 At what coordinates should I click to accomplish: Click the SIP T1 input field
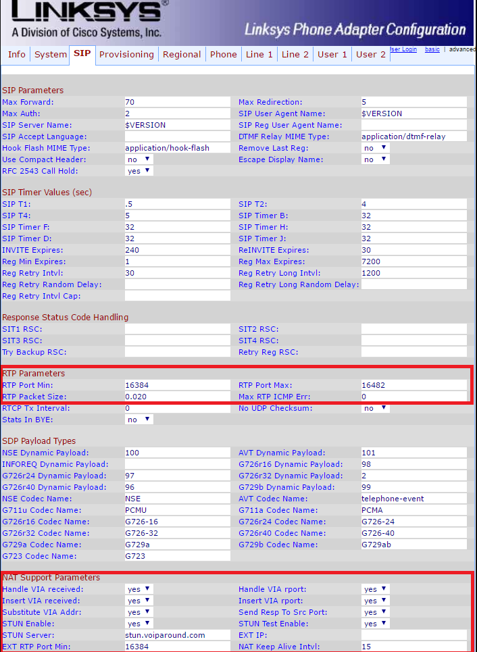(178, 204)
